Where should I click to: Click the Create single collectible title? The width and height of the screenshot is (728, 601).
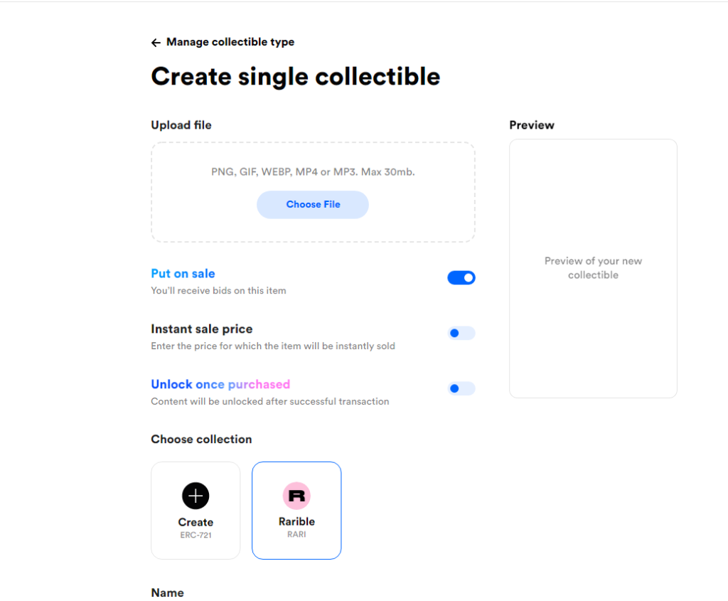[x=295, y=77]
